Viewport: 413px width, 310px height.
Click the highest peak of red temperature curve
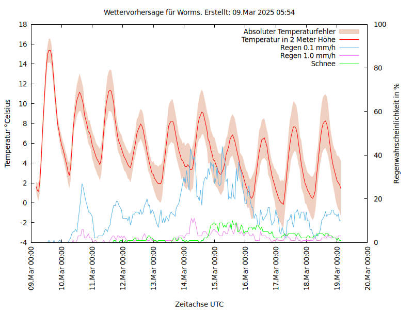tap(50, 50)
